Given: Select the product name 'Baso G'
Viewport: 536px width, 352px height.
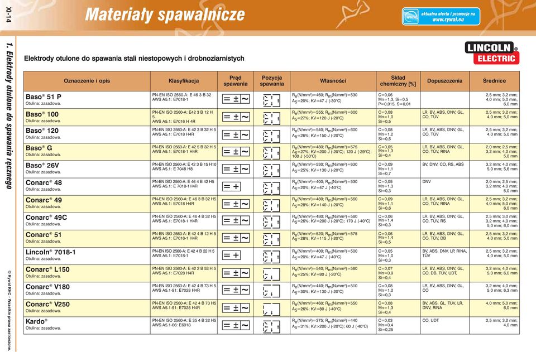Looking at the screenshot, I should (x=39, y=148).
